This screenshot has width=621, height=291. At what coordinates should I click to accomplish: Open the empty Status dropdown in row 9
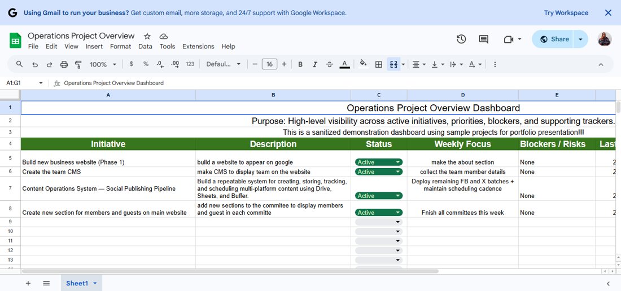(x=379, y=222)
